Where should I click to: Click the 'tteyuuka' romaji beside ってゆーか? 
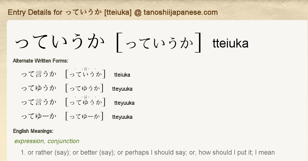point(122,117)
